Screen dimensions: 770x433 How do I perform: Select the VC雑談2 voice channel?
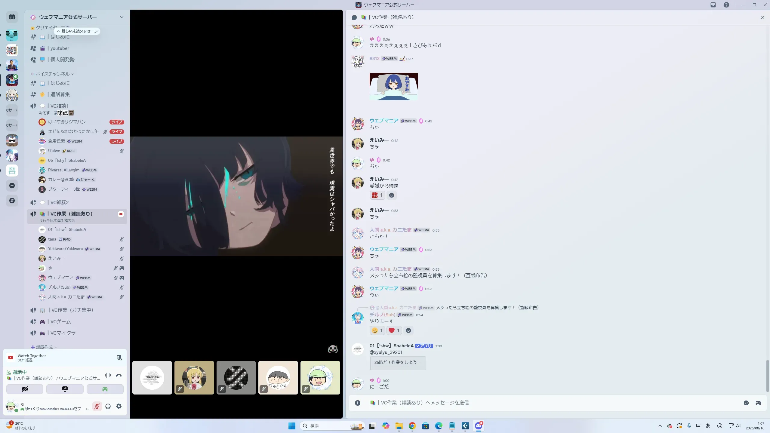pos(60,202)
